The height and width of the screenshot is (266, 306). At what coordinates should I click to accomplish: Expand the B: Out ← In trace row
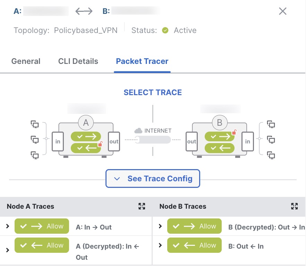[x=160, y=245]
